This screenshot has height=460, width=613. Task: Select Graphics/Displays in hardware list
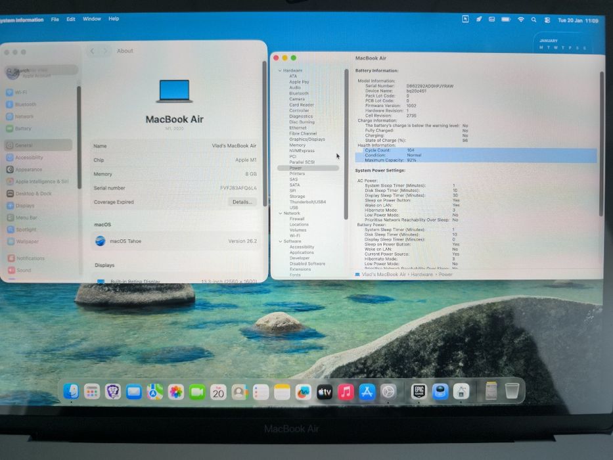pos(307,139)
